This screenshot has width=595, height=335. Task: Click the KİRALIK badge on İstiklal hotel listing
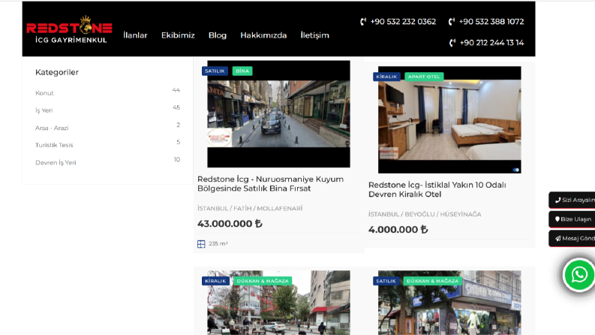(386, 77)
